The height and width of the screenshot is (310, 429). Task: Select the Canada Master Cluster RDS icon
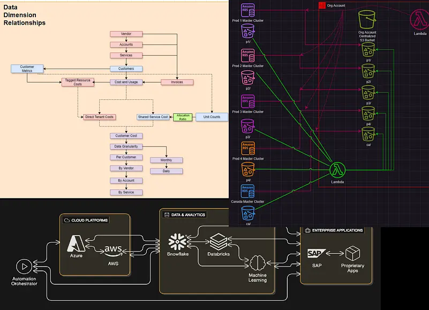(x=247, y=191)
